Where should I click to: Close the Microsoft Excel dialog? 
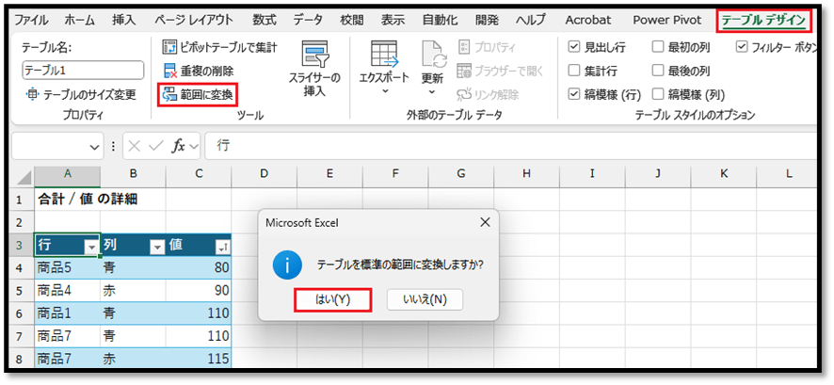point(485,222)
